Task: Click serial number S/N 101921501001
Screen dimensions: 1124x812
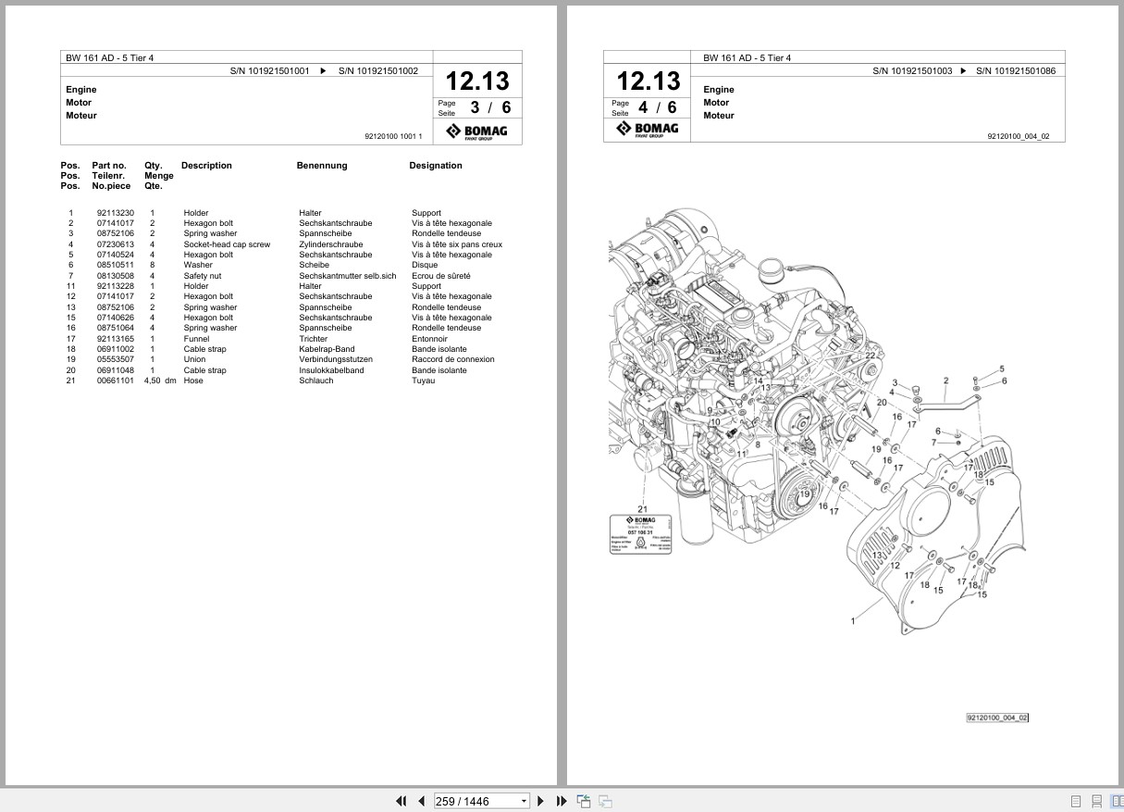Action: 270,70
